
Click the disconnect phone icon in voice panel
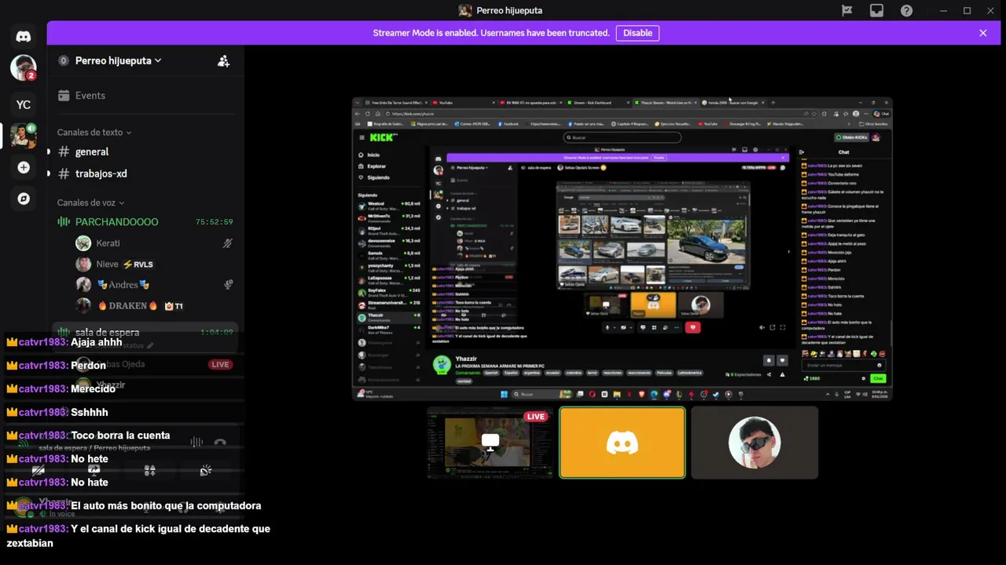[x=220, y=443]
